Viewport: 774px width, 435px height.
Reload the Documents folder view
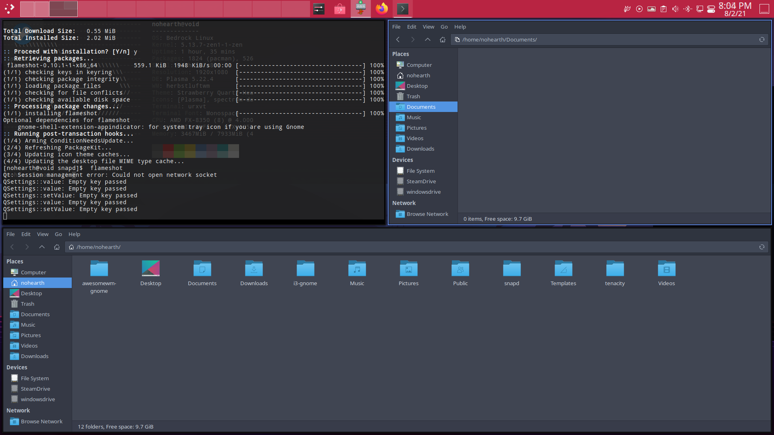(762, 39)
